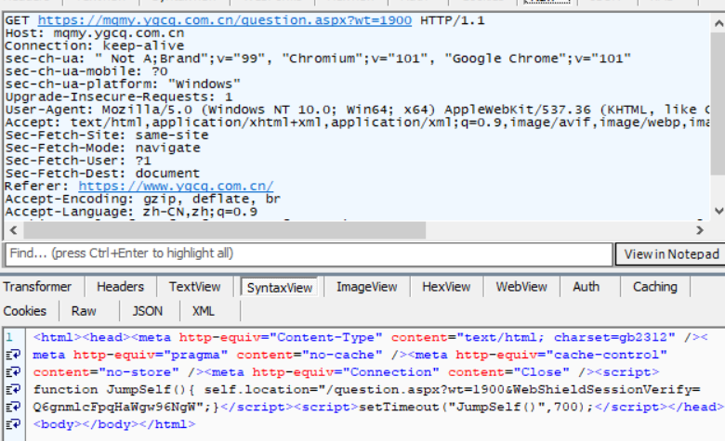The width and height of the screenshot is (725, 441).
Task: Click the word-wrap icon beside 'Q6gnmlcFpqHaWgw96NgW' line
Action: click(13, 407)
